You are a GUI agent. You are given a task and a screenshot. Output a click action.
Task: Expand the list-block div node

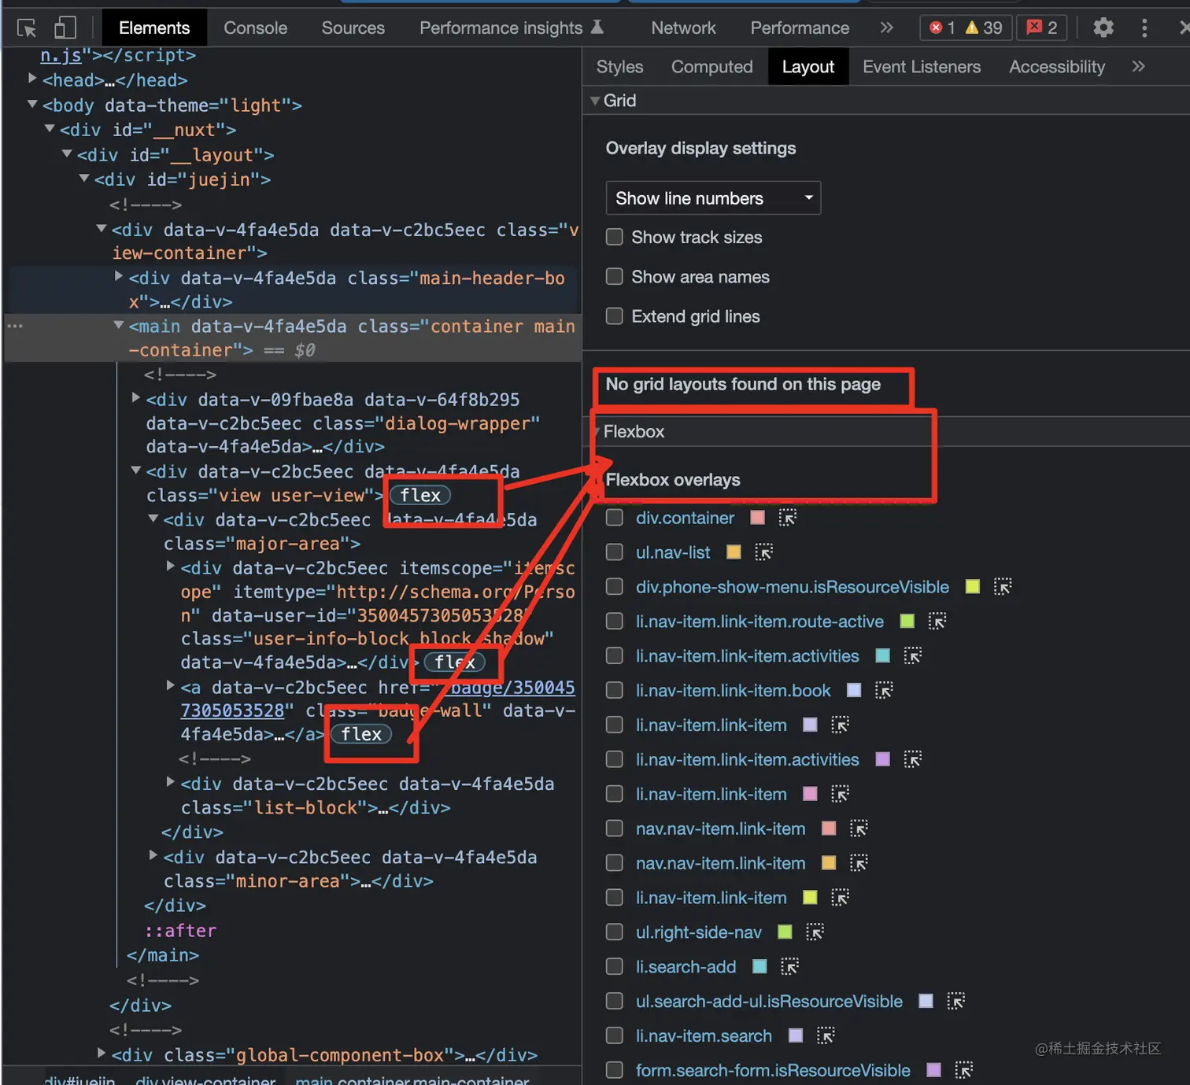point(171,782)
